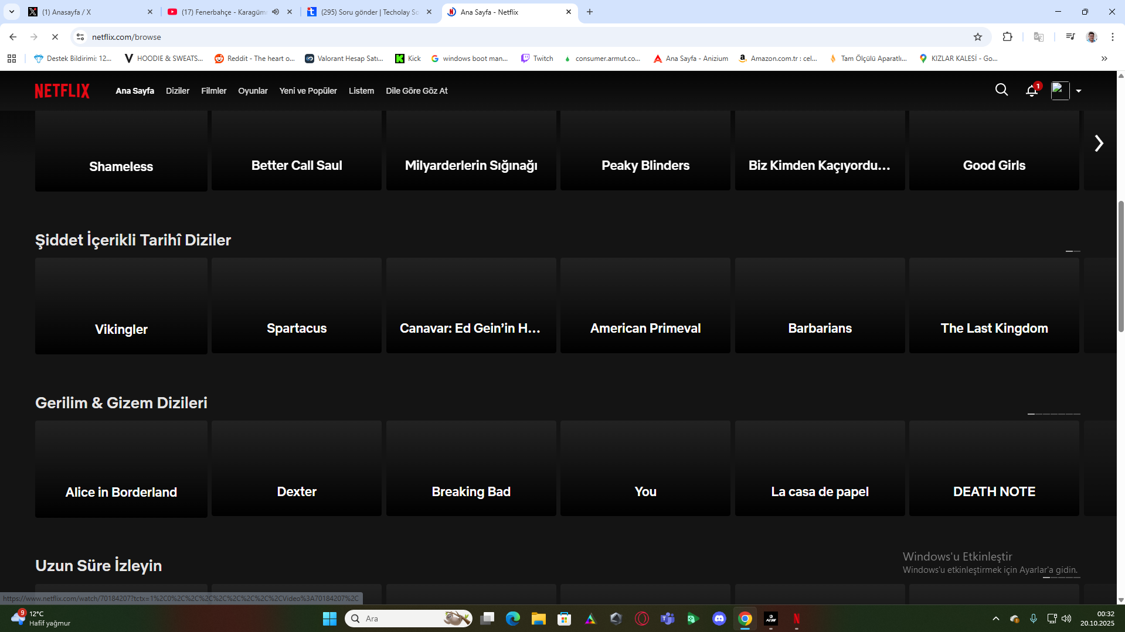Open the Peaky Blinders card
Screen dimensions: 1125x632
[645, 151]
